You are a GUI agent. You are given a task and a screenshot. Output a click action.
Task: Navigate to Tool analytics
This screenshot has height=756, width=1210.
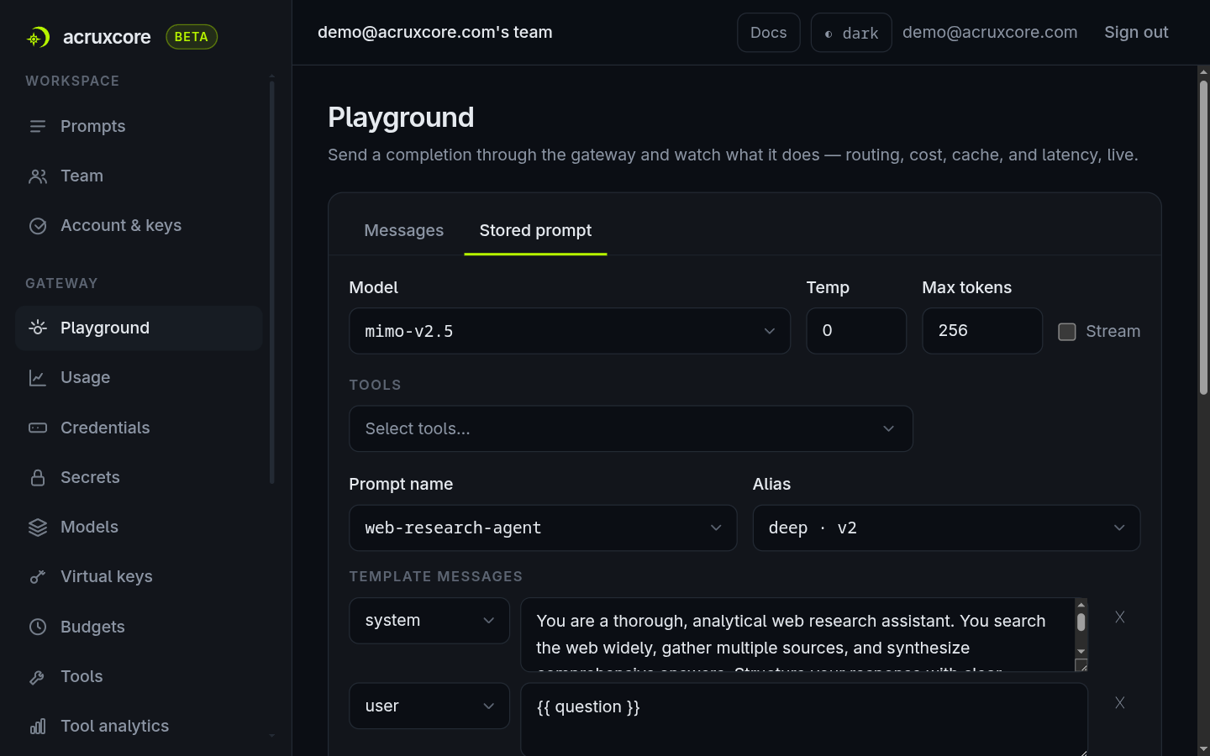tap(139, 727)
